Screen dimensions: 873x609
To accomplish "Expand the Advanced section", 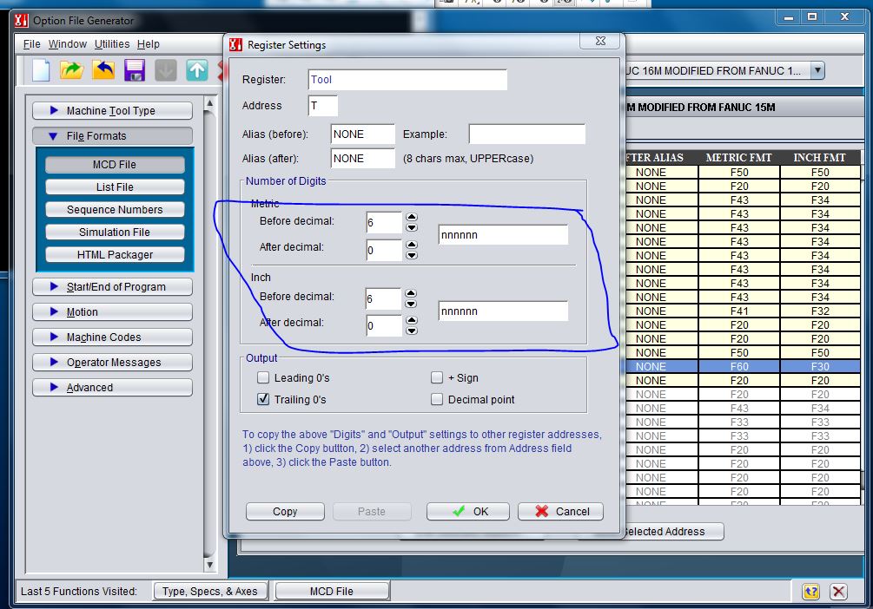I will tap(112, 387).
